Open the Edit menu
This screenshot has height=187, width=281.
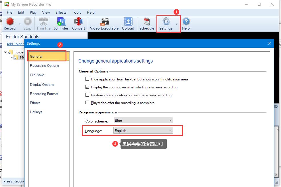pyautogui.click(x=21, y=12)
